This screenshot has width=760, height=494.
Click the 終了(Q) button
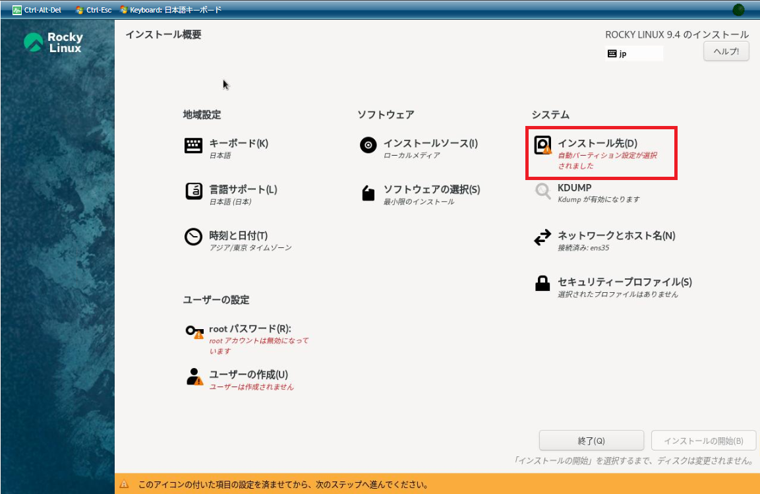coord(591,441)
